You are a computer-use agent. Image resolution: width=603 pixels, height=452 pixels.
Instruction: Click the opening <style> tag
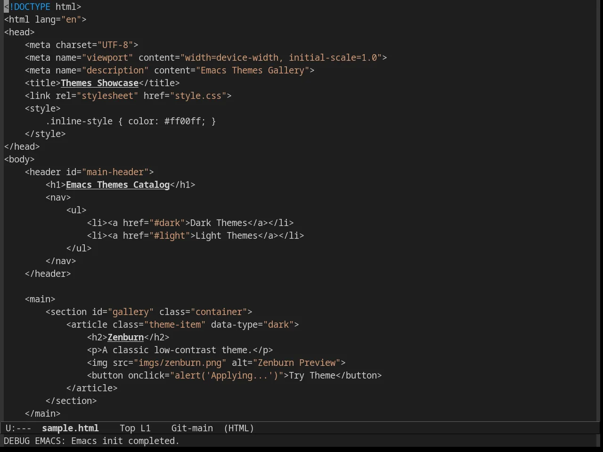(42, 108)
